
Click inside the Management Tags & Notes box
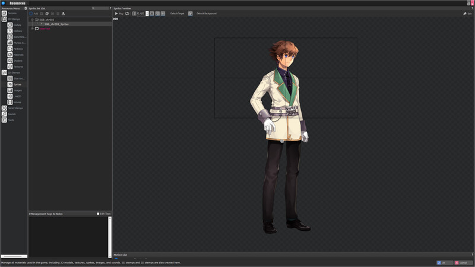click(68, 237)
